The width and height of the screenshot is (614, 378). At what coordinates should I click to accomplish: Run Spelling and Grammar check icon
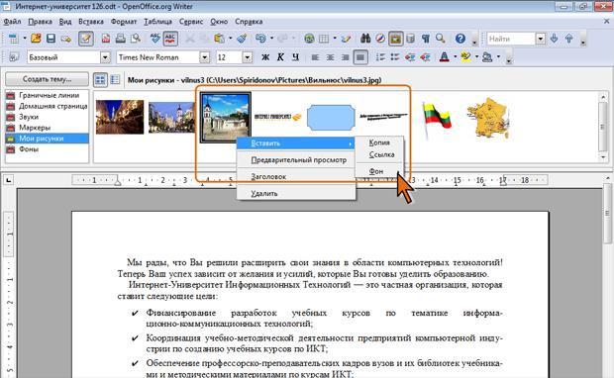click(155, 39)
